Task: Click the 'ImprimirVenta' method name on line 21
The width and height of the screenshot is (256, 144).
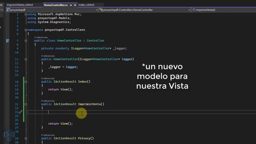Action: [x=89, y=104]
